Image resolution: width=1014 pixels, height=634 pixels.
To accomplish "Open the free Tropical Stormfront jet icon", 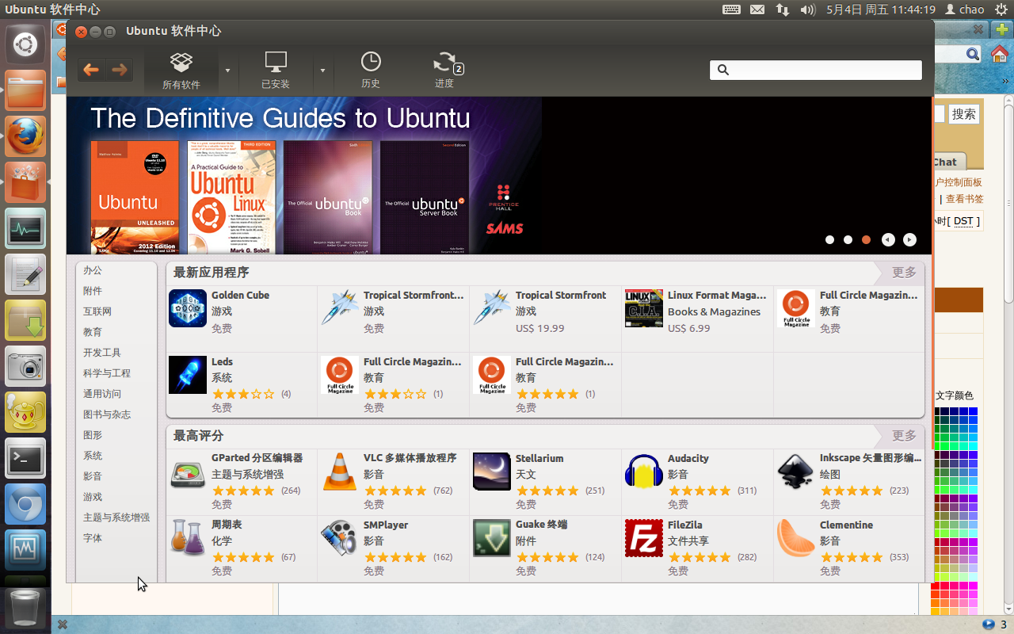I will (340, 308).
